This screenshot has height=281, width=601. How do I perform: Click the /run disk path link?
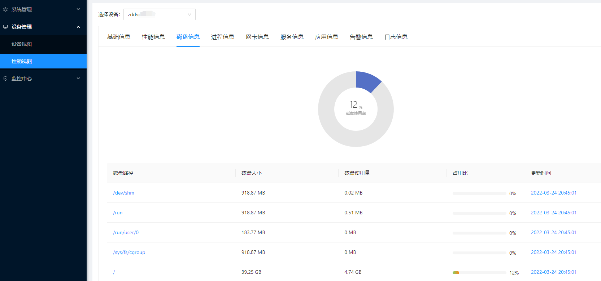(x=118, y=213)
